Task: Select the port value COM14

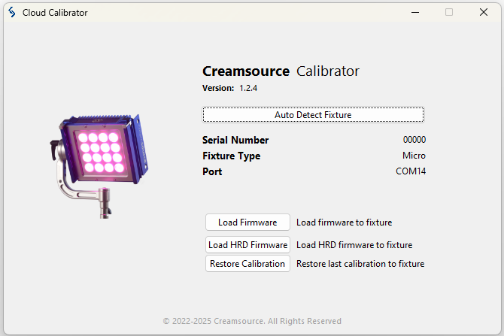Action: pyautogui.click(x=411, y=171)
